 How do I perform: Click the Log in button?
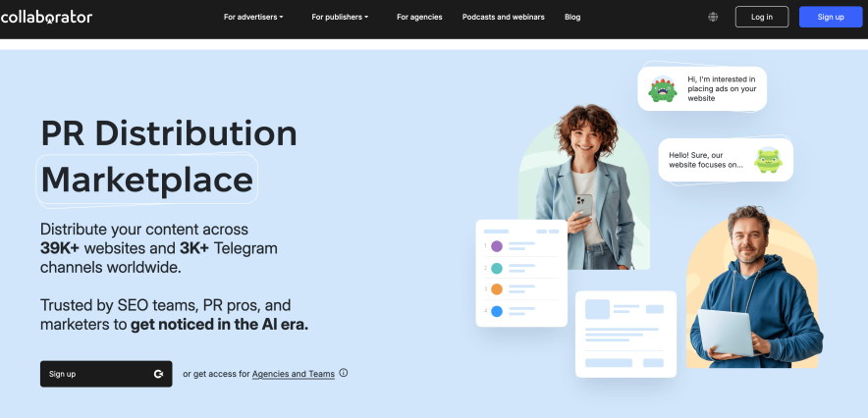point(761,17)
